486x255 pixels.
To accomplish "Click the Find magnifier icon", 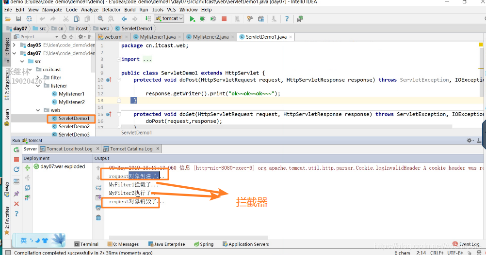I will [100, 19].
